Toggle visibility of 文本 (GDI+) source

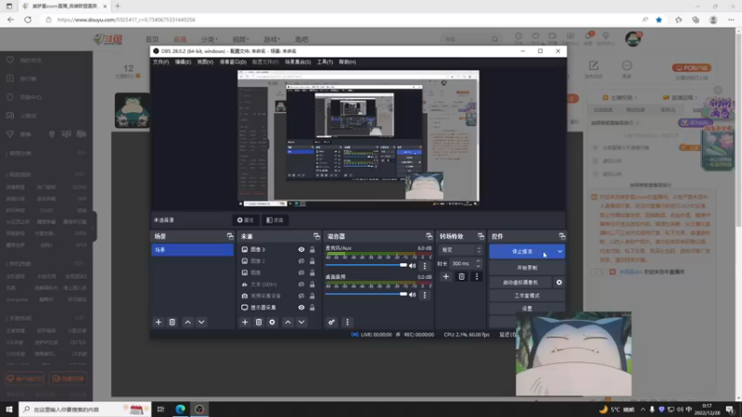point(301,284)
